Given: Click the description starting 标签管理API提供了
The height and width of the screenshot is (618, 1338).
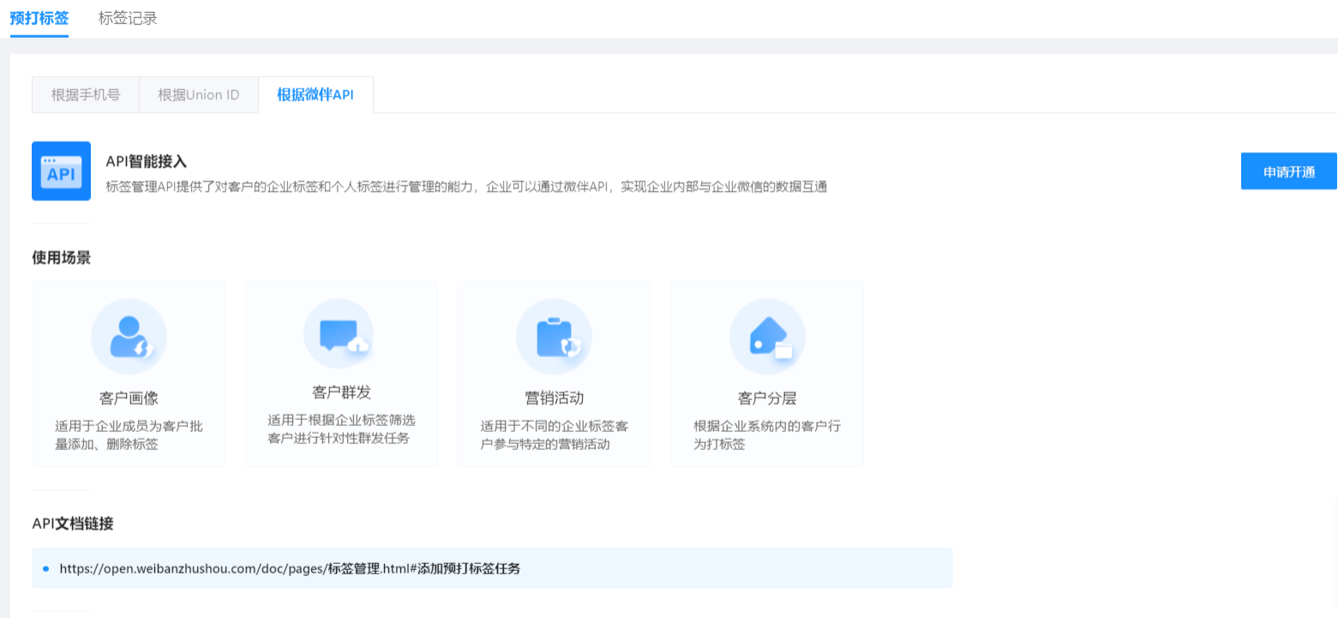Looking at the screenshot, I should point(466,187).
